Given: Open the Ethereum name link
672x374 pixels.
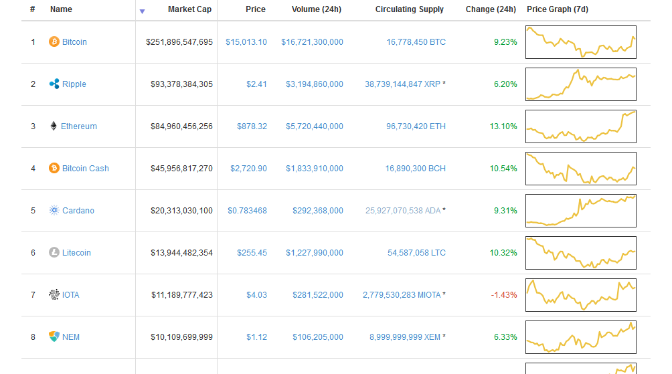Looking at the screenshot, I should (x=79, y=126).
